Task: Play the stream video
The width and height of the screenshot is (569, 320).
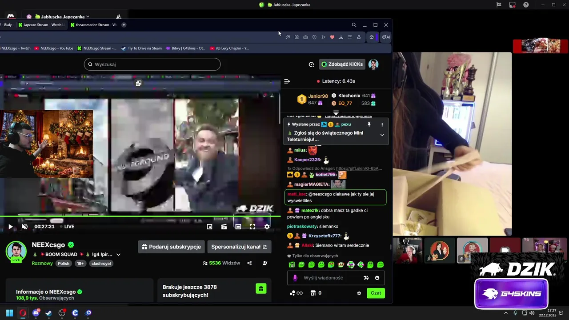Action: 11,227
